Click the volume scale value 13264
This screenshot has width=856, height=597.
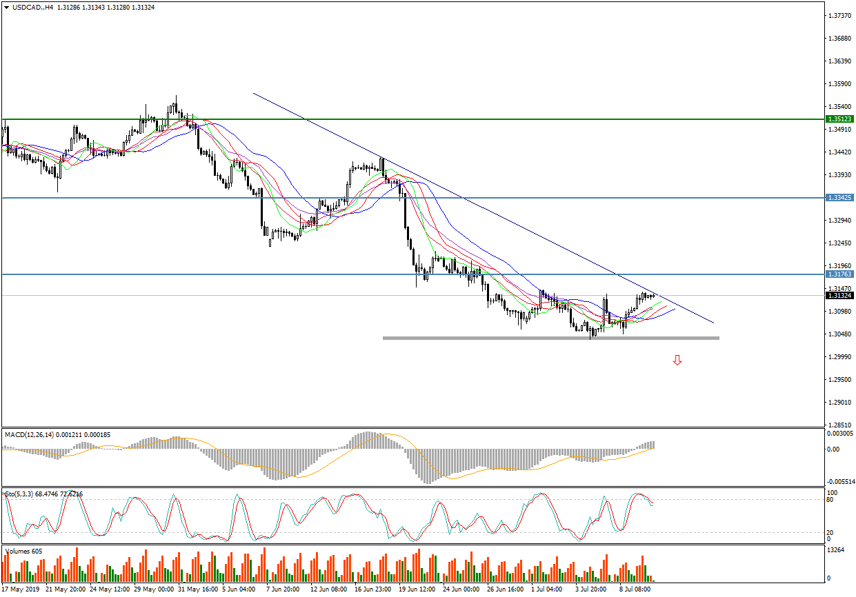point(837,550)
